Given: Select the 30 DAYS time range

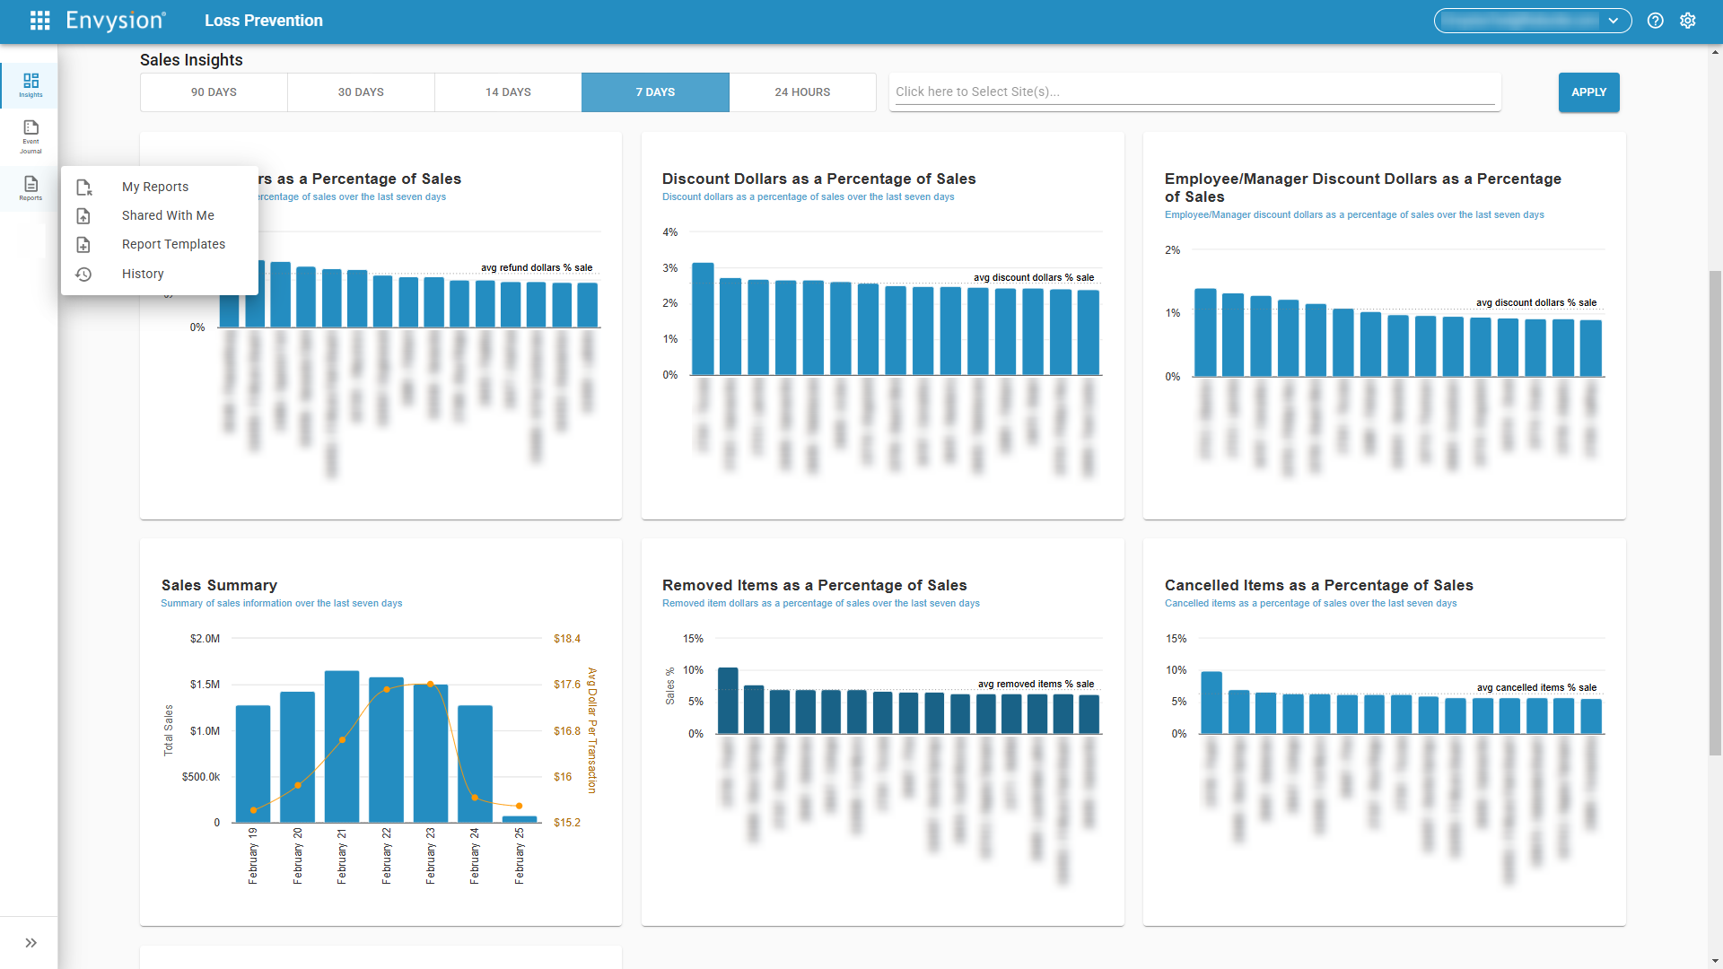Looking at the screenshot, I should coord(361,92).
